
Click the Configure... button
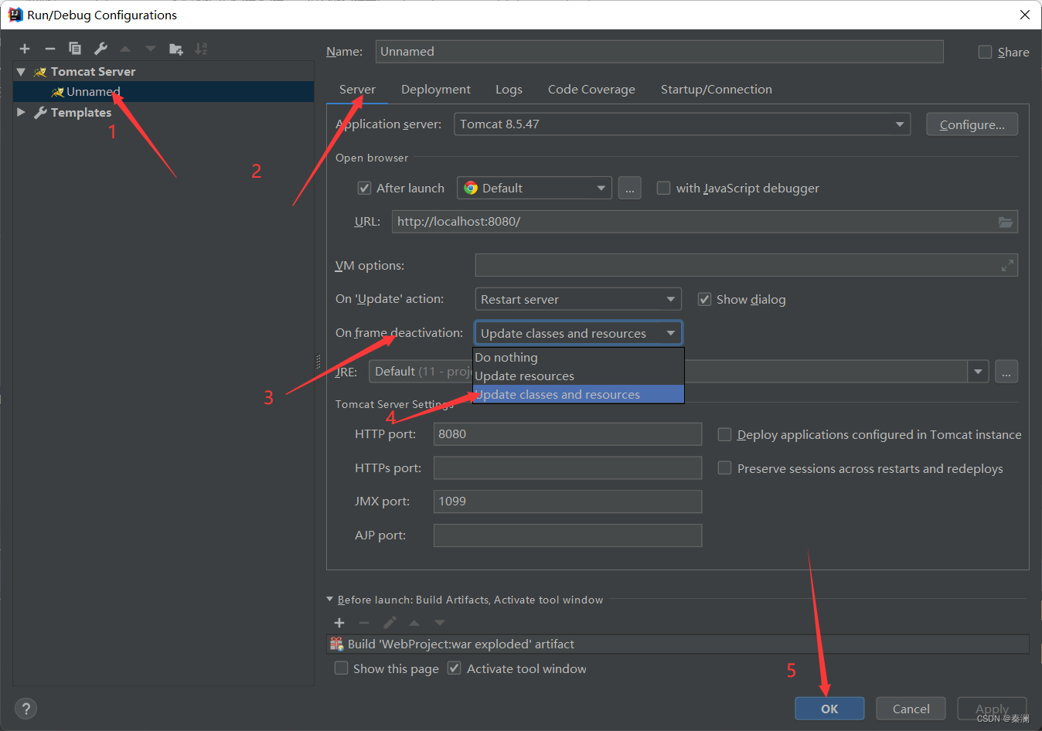click(972, 124)
